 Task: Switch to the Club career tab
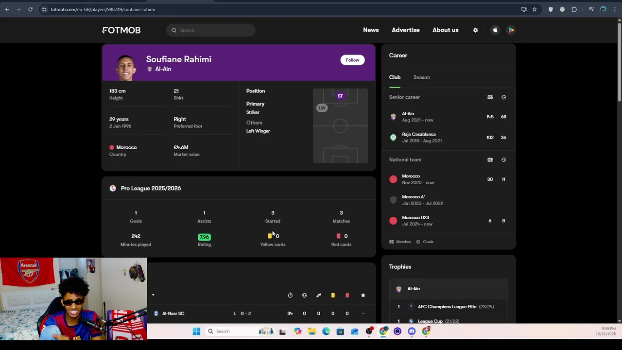pos(395,77)
